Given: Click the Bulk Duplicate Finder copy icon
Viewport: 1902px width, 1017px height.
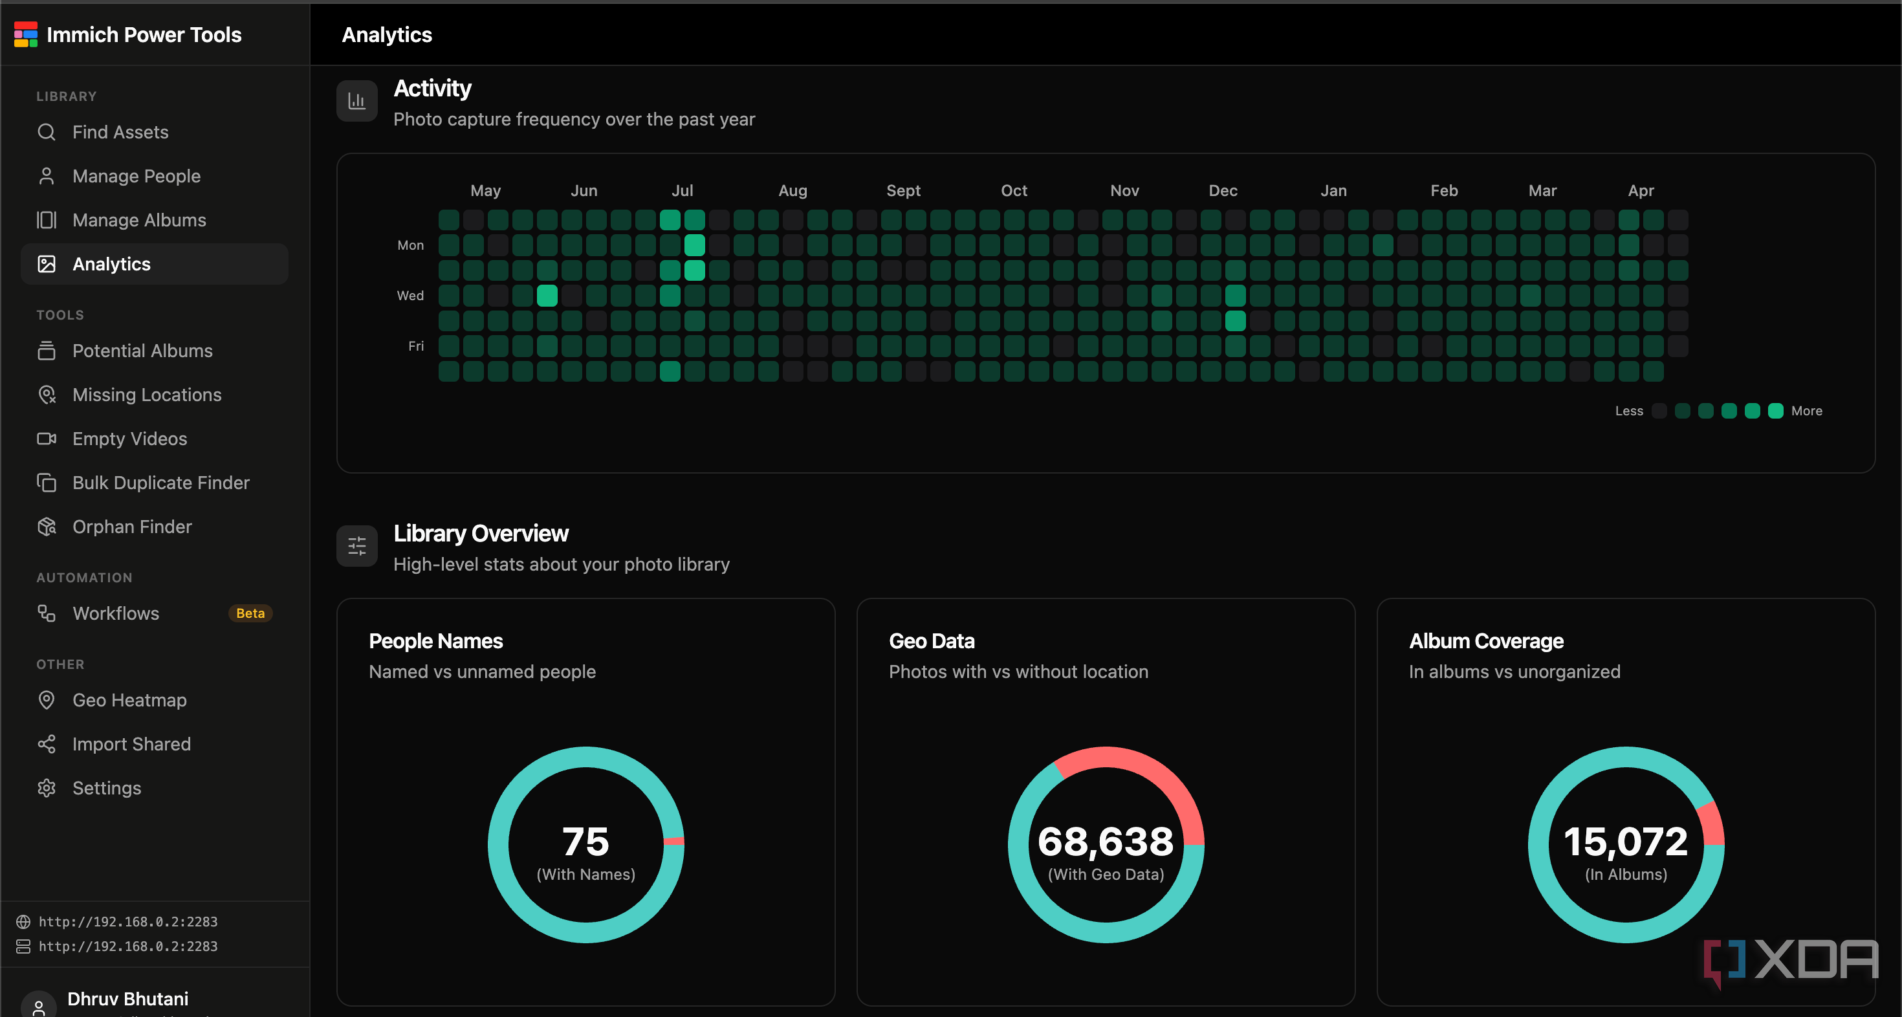Looking at the screenshot, I should click(x=47, y=483).
